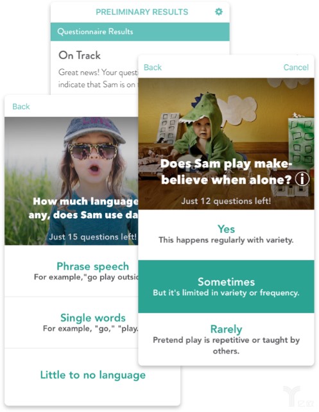Image resolution: width=319 pixels, height=412 pixels.
Task: Select the Yes answer option
Action: (226, 235)
